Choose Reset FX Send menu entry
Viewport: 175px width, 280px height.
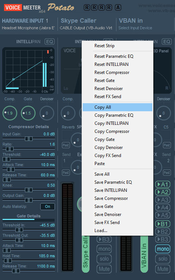click(118, 96)
